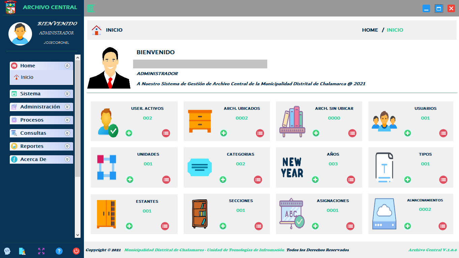This screenshot has width=459, height=258.
Task: Open the Administración menu
Action: pyautogui.click(x=40, y=107)
